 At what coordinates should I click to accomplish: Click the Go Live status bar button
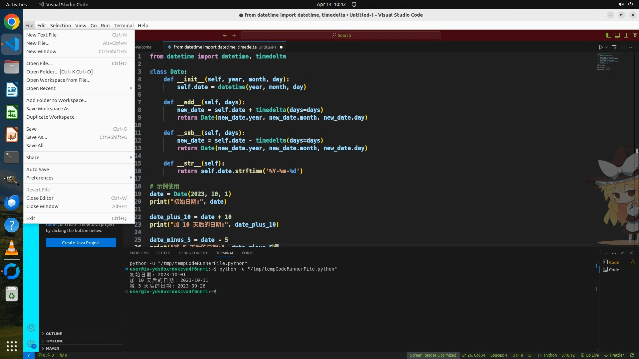point(589,355)
